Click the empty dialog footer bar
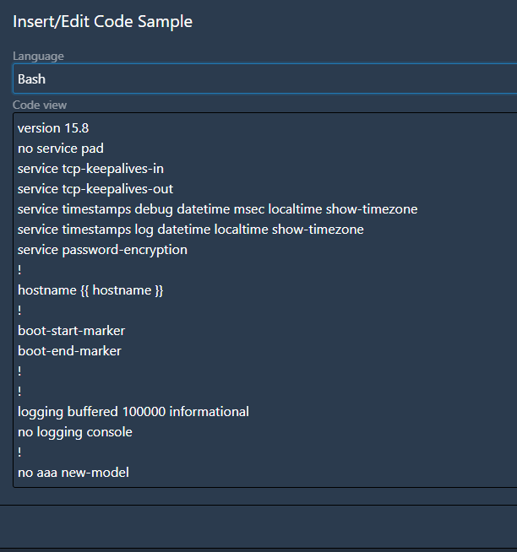517x552 pixels. tap(258, 527)
